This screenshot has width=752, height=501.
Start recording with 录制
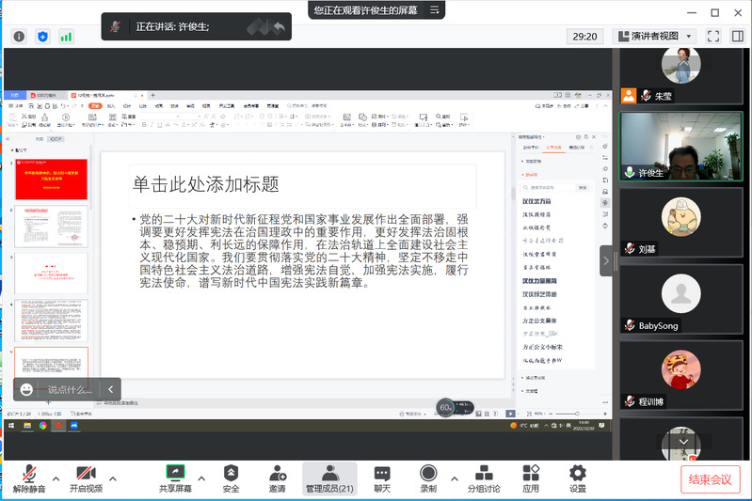click(428, 478)
